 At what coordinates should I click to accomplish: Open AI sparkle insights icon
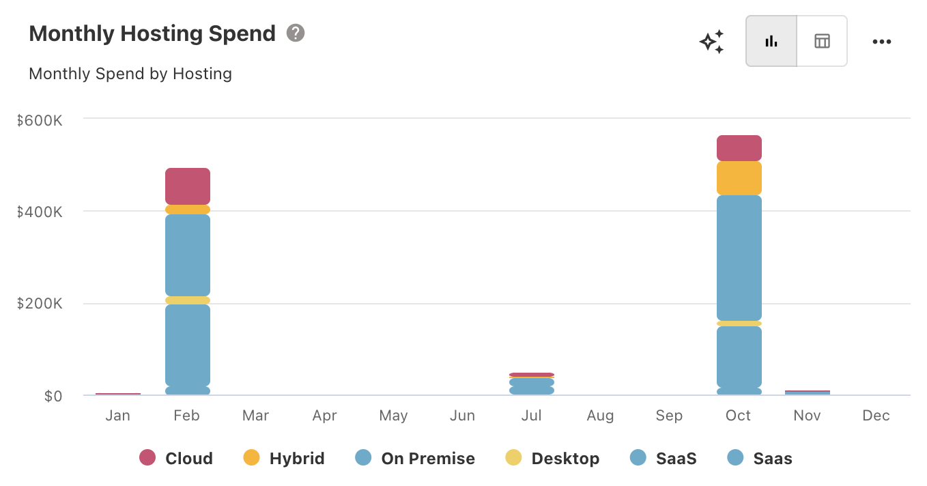tap(711, 42)
